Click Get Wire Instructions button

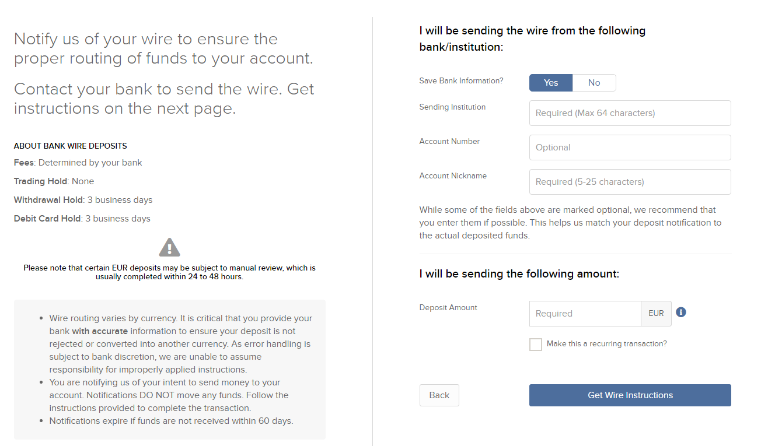click(630, 395)
